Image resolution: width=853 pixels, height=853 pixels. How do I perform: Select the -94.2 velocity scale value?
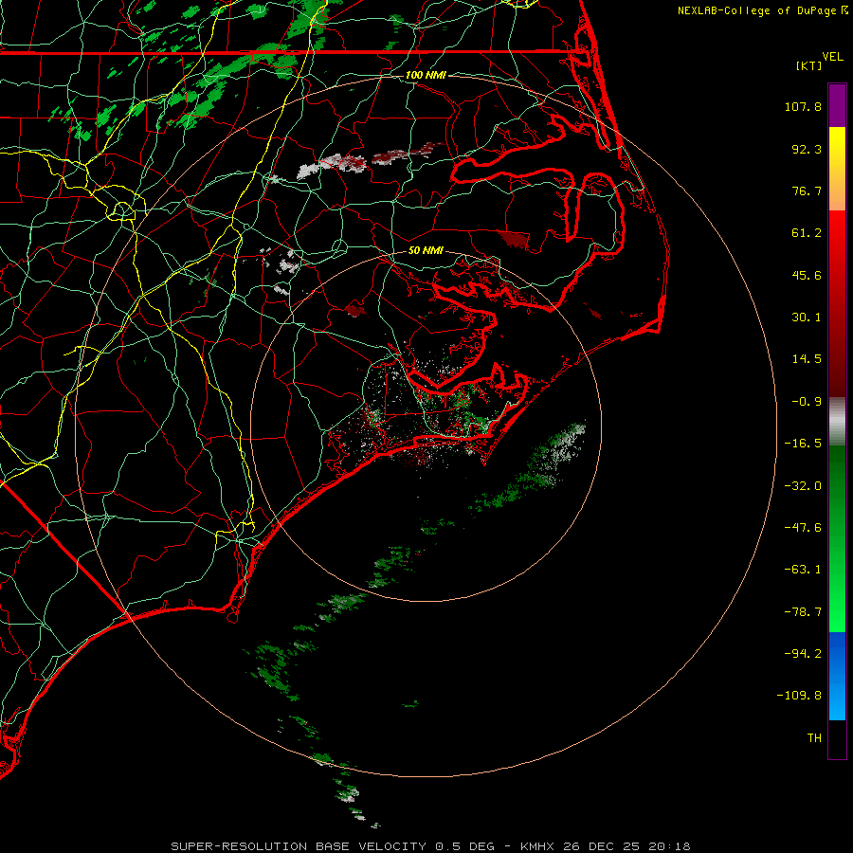click(803, 654)
